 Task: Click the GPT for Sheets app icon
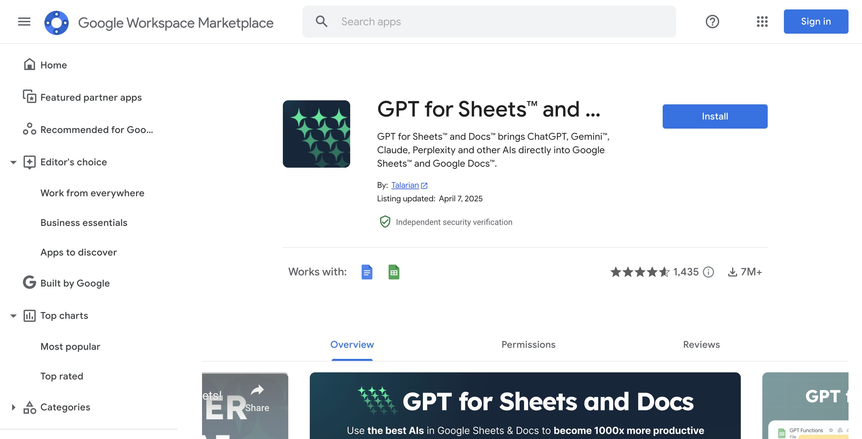click(316, 134)
